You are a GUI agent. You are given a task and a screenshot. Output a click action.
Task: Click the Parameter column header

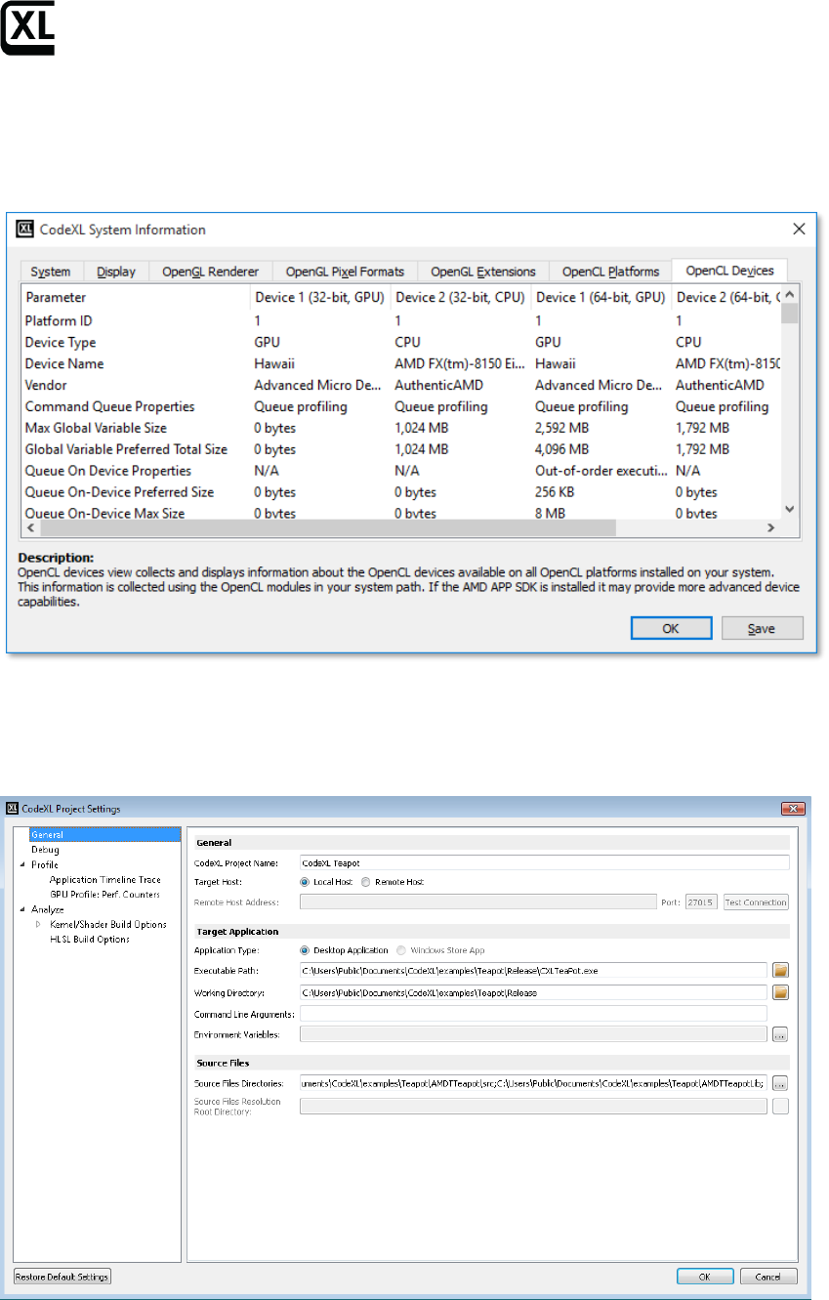pyautogui.click(x=135, y=297)
